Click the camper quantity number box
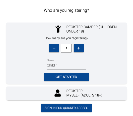 (66, 48)
